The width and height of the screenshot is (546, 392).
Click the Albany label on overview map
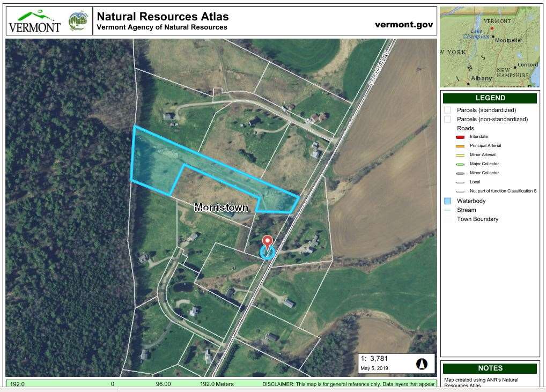[x=481, y=78]
